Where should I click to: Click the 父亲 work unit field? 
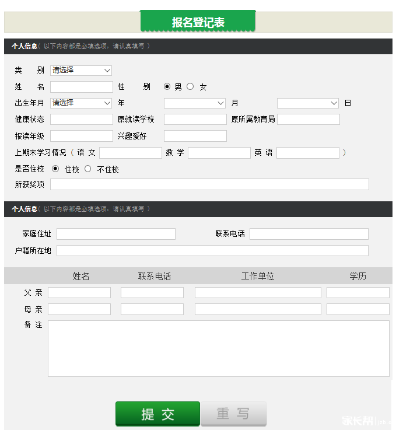pyautogui.click(x=258, y=293)
